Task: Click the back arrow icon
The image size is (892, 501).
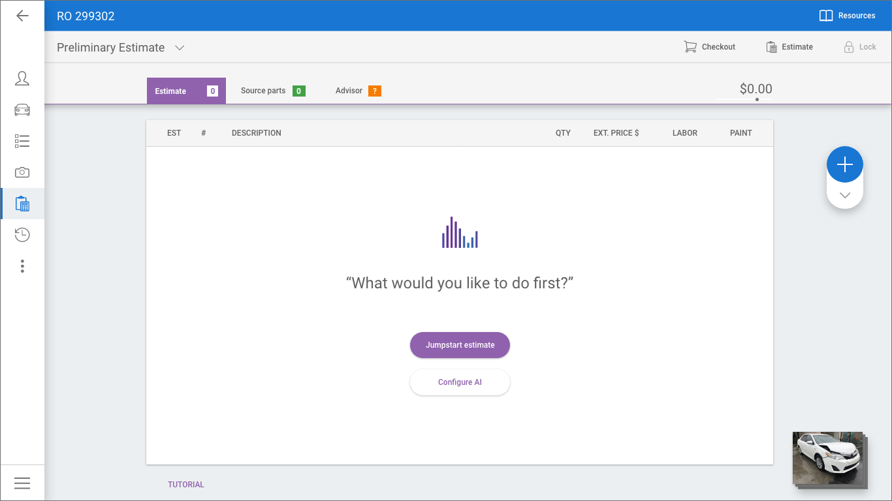Action: pyautogui.click(x=22, y=16)
